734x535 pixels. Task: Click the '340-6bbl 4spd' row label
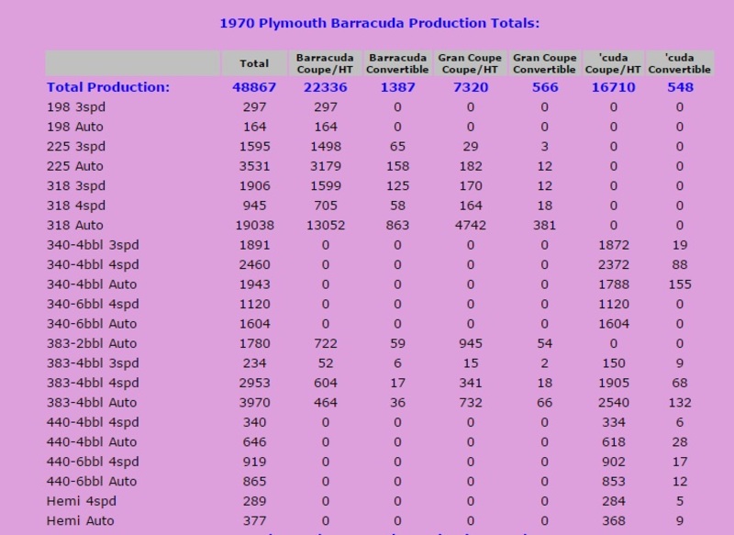pos(93,304)
